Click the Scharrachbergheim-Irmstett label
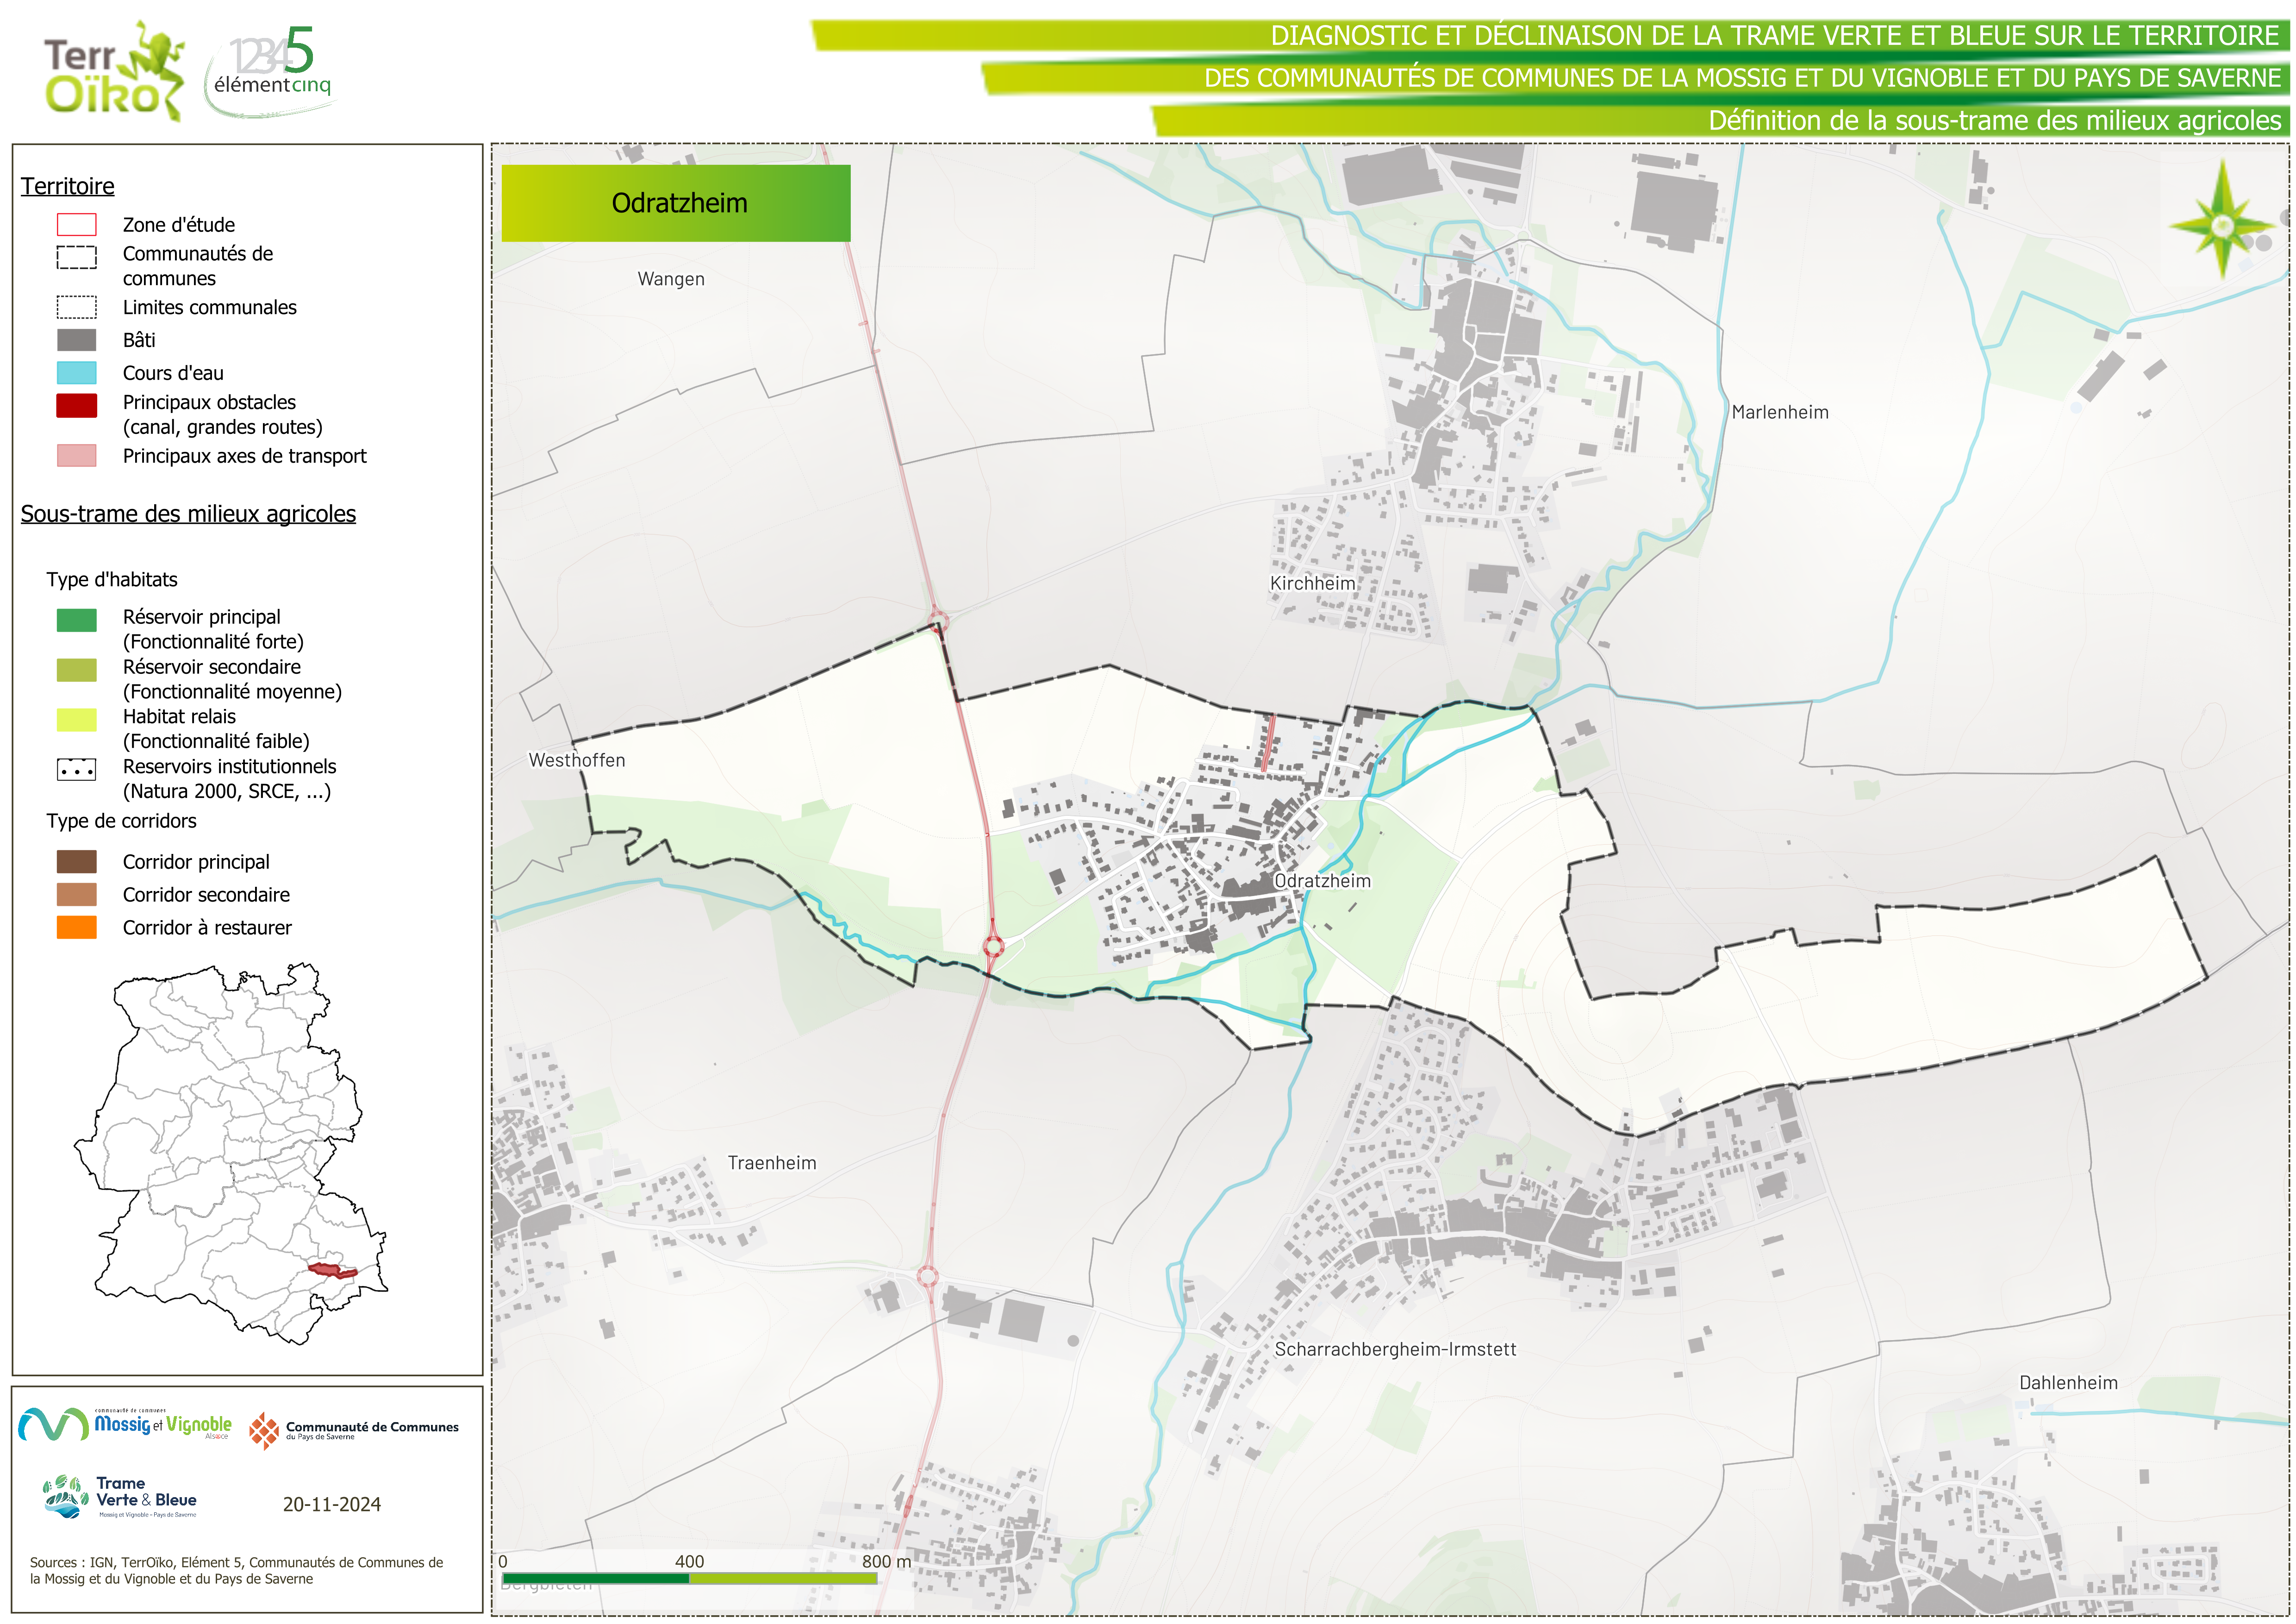Image resolution: width=2296 pixels, height=1624 pixels. coord(1395,1349)
